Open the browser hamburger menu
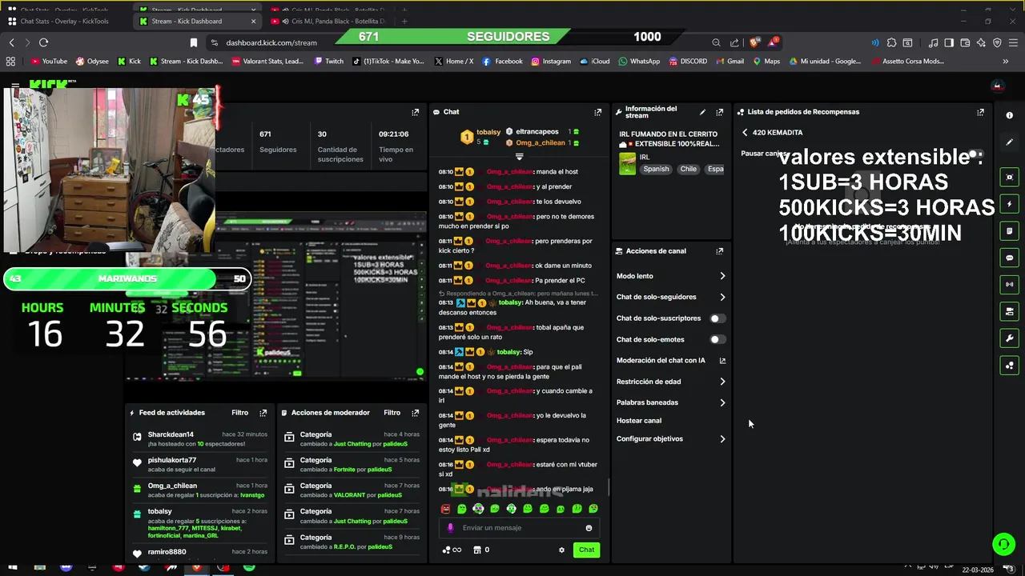 coord(1012,42)
